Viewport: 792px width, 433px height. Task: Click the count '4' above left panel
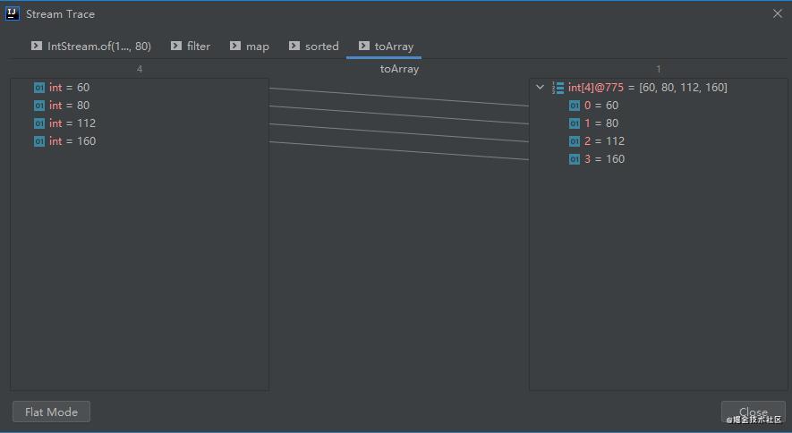[140, 69]
